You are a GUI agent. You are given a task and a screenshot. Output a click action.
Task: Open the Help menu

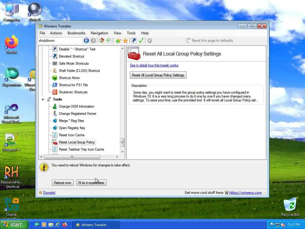(145, 33)
